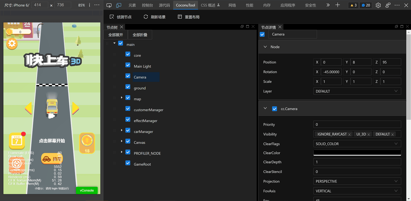Switch to the 控制台 tab
This screenshot has height=201, width=411.
click(x=147, y=5)
